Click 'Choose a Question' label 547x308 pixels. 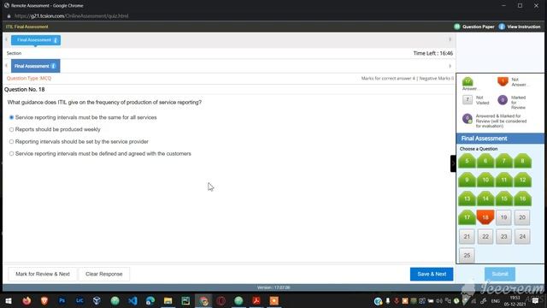coord(479,149)
